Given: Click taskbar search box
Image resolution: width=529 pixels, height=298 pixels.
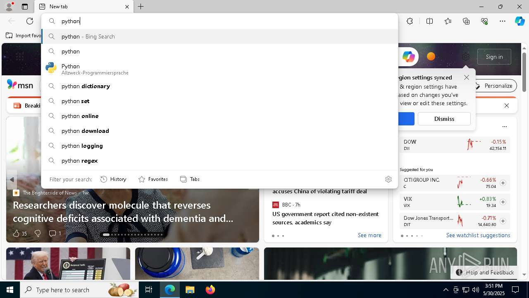Looking at the screenshot, I should coord(79,290).
